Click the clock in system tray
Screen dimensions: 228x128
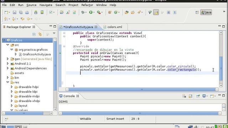210,127
